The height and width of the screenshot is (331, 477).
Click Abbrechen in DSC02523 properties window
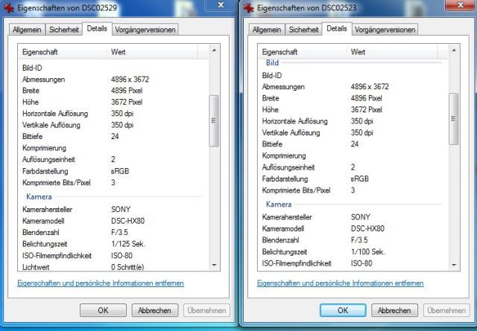point(394,310)
